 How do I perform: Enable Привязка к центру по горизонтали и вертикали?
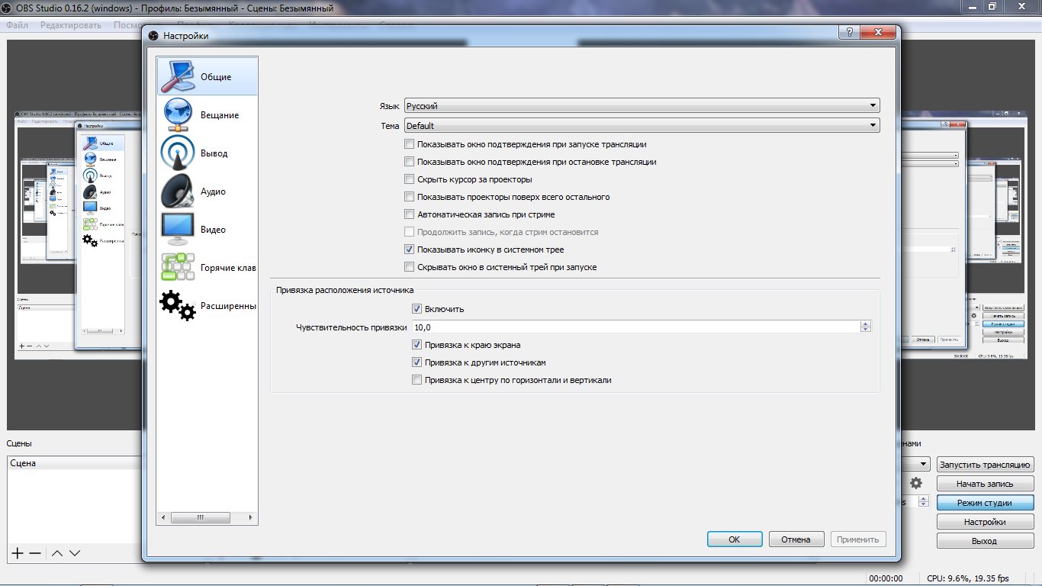(417, 380)
